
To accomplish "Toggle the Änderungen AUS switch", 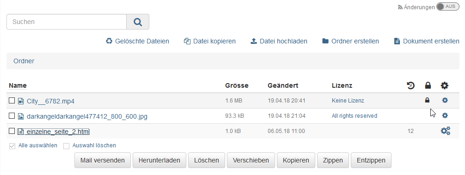I will (x=447, y=7).
